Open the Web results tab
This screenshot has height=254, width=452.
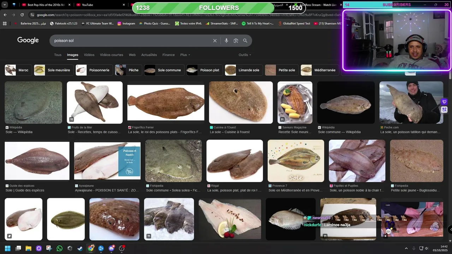coord(132,55)
